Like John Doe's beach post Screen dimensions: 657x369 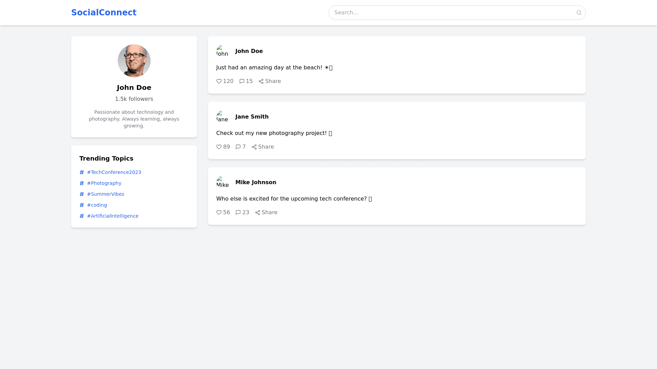(224, 81)
